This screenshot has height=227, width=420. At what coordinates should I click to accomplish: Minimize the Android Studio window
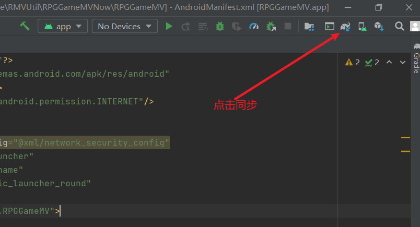(x=348, y=7)
